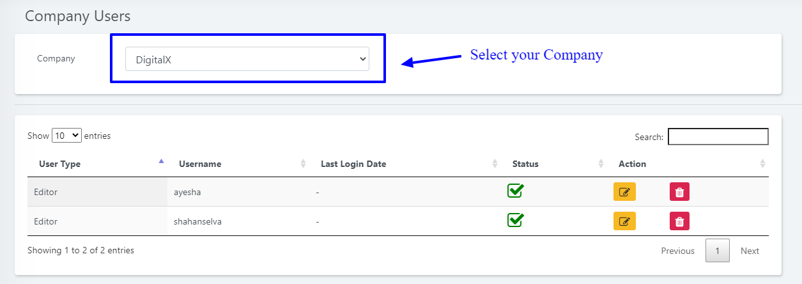The image size is (802, 284).
Task: Click the Search input field
Action: pyautogui.click(x=718, y=137)
